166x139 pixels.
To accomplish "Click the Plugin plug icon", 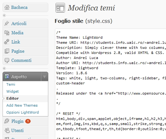I will coord(7,121).
